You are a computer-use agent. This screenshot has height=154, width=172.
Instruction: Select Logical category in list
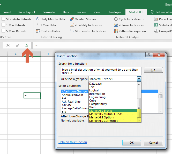pyautogui.click(x=113, y=90)
